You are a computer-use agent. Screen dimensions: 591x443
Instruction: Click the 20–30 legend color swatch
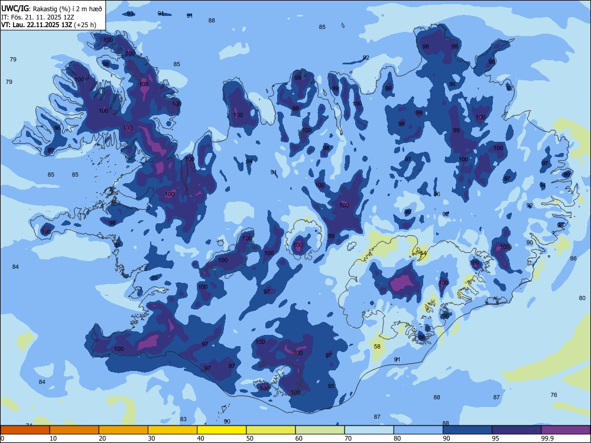pyautogui.click(x=124, y=430)
